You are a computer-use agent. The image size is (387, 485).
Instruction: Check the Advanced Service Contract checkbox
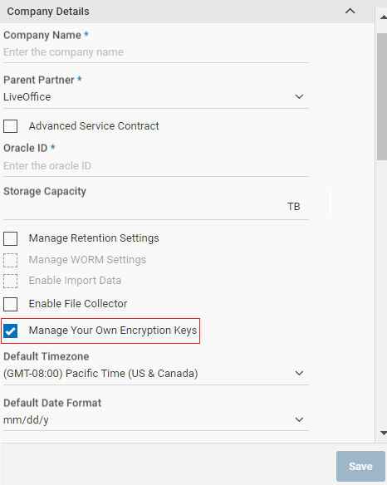10,126
